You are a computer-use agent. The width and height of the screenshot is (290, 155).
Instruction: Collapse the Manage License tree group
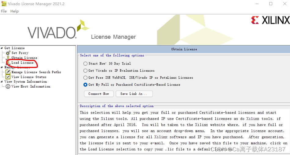pos(2,67)
